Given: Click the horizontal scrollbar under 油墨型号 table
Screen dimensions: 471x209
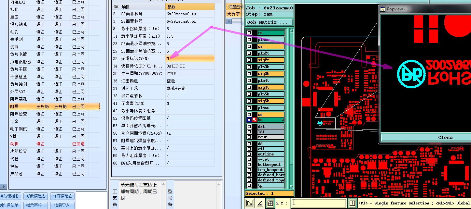Looking at the screenshot, I should pos(234,21).
